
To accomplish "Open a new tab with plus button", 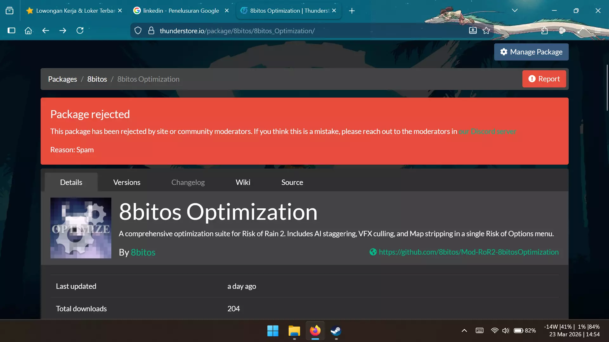I will pos(352,11).
